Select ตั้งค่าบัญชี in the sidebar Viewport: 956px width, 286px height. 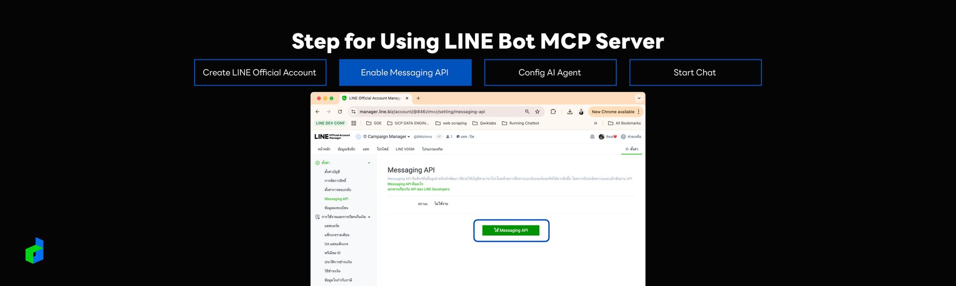332,172
